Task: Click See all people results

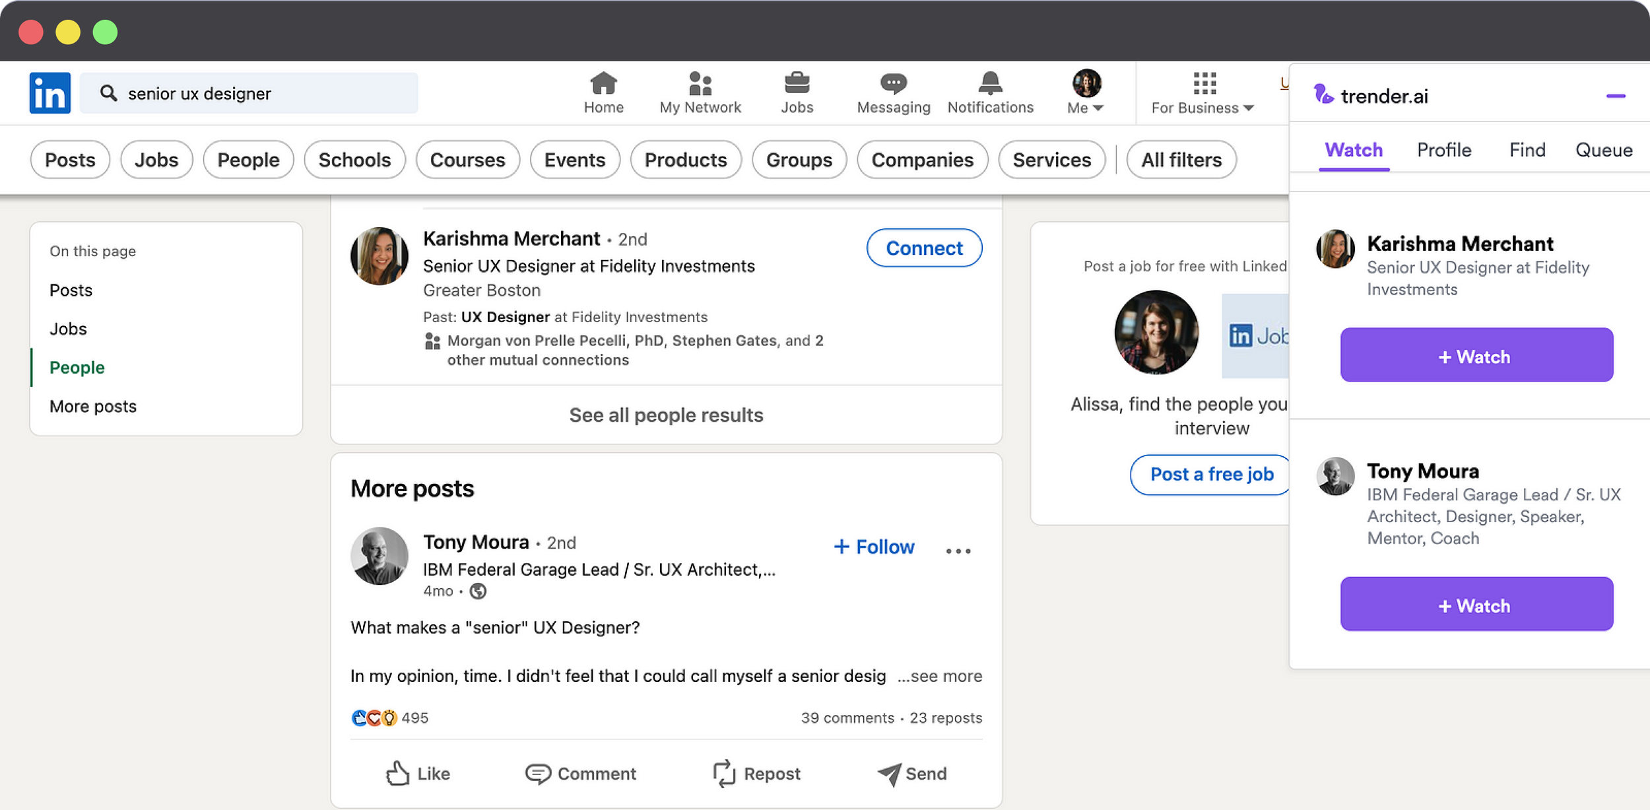Action: click(x=666, y=415)
